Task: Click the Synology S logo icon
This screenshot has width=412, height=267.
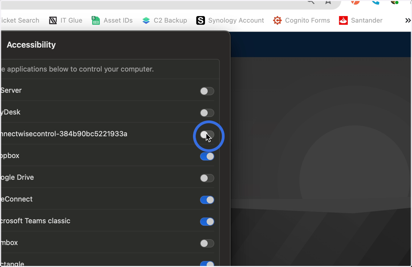Action: tap(201, 21)
